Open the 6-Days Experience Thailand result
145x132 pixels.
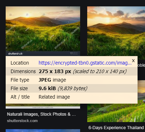[x=117, y=128]
